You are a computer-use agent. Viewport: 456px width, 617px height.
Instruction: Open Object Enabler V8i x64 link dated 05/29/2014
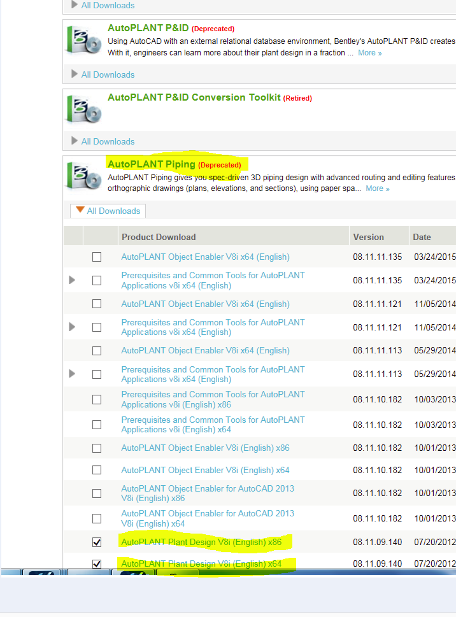(x=205, y=351)
